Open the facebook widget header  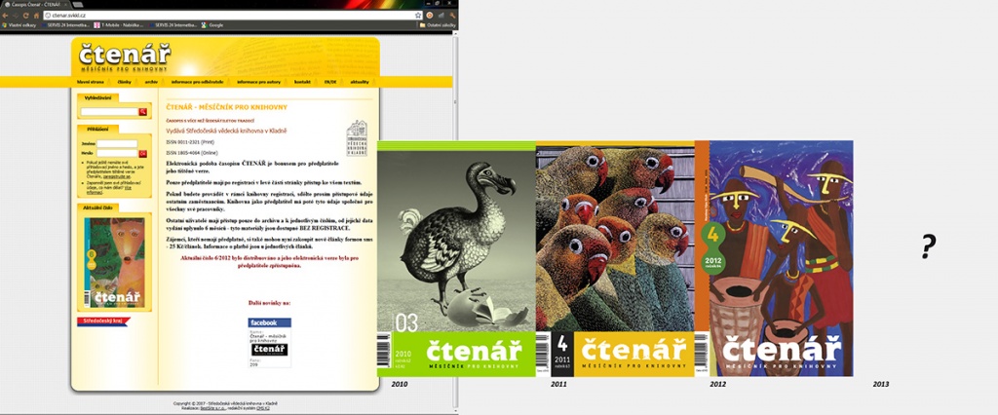pyautogui.click(x=269, y=322)
